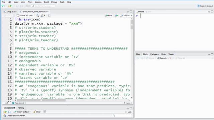Click the Source button

(125, 16)
